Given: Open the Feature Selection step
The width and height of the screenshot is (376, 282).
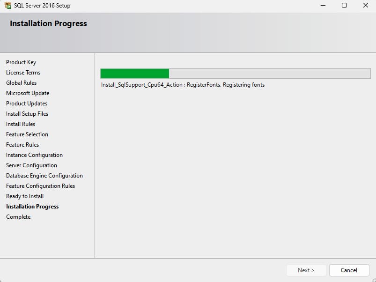Looking at the screenshot, I should 27,134.
